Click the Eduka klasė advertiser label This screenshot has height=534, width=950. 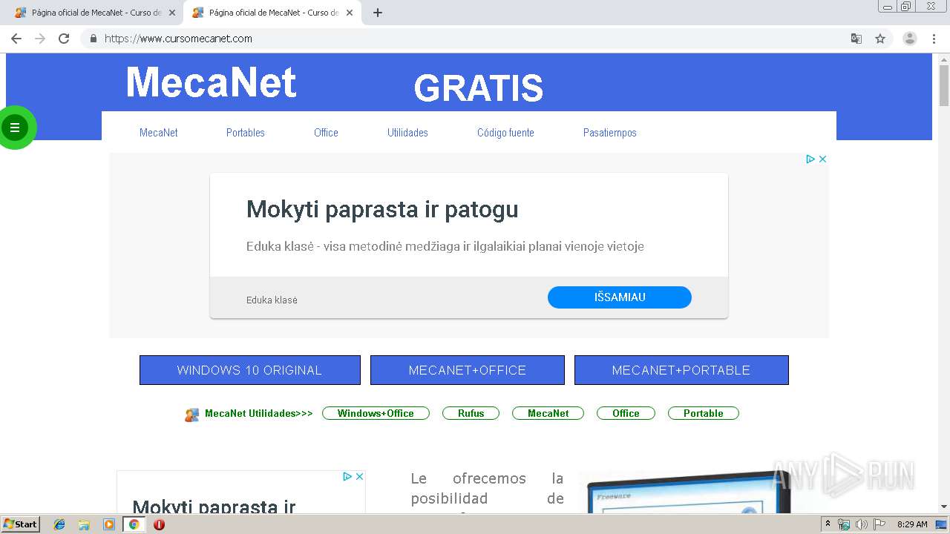272,300
